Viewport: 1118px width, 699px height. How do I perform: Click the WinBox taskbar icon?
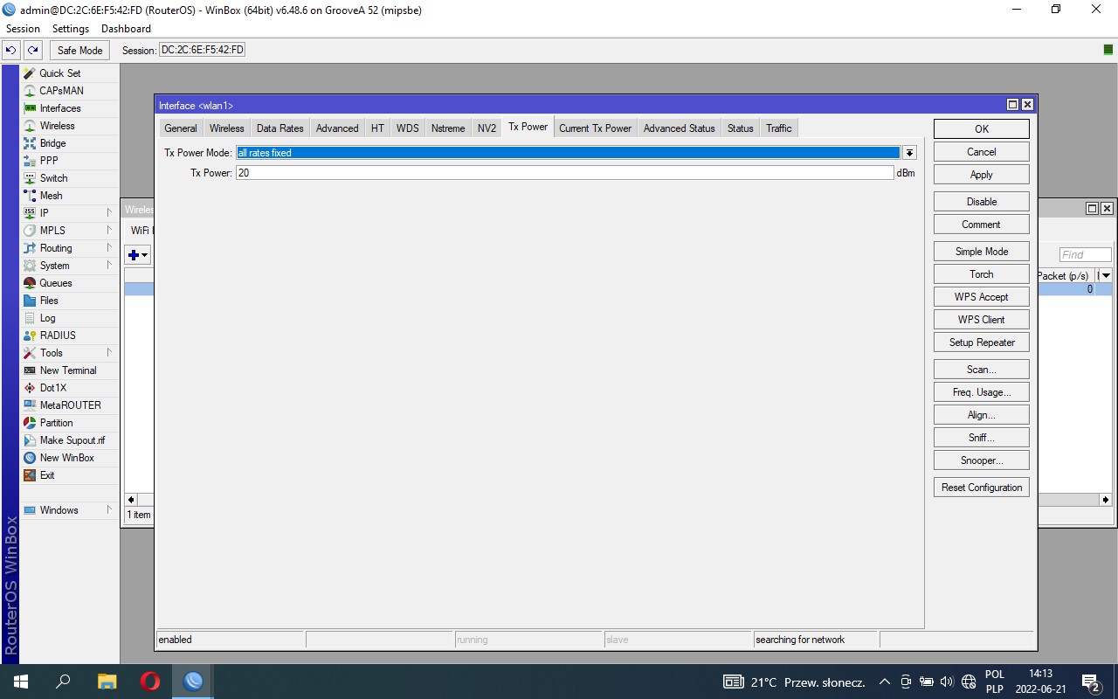click(x=193, y=682)
